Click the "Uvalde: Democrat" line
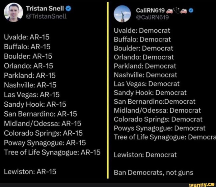 [142, 30]
